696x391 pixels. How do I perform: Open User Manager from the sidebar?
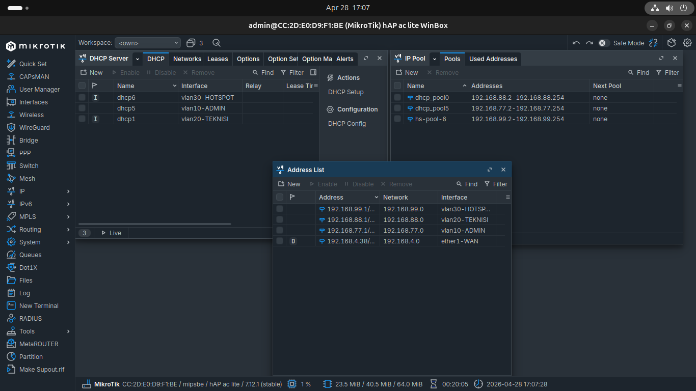(x=39, y=89)
